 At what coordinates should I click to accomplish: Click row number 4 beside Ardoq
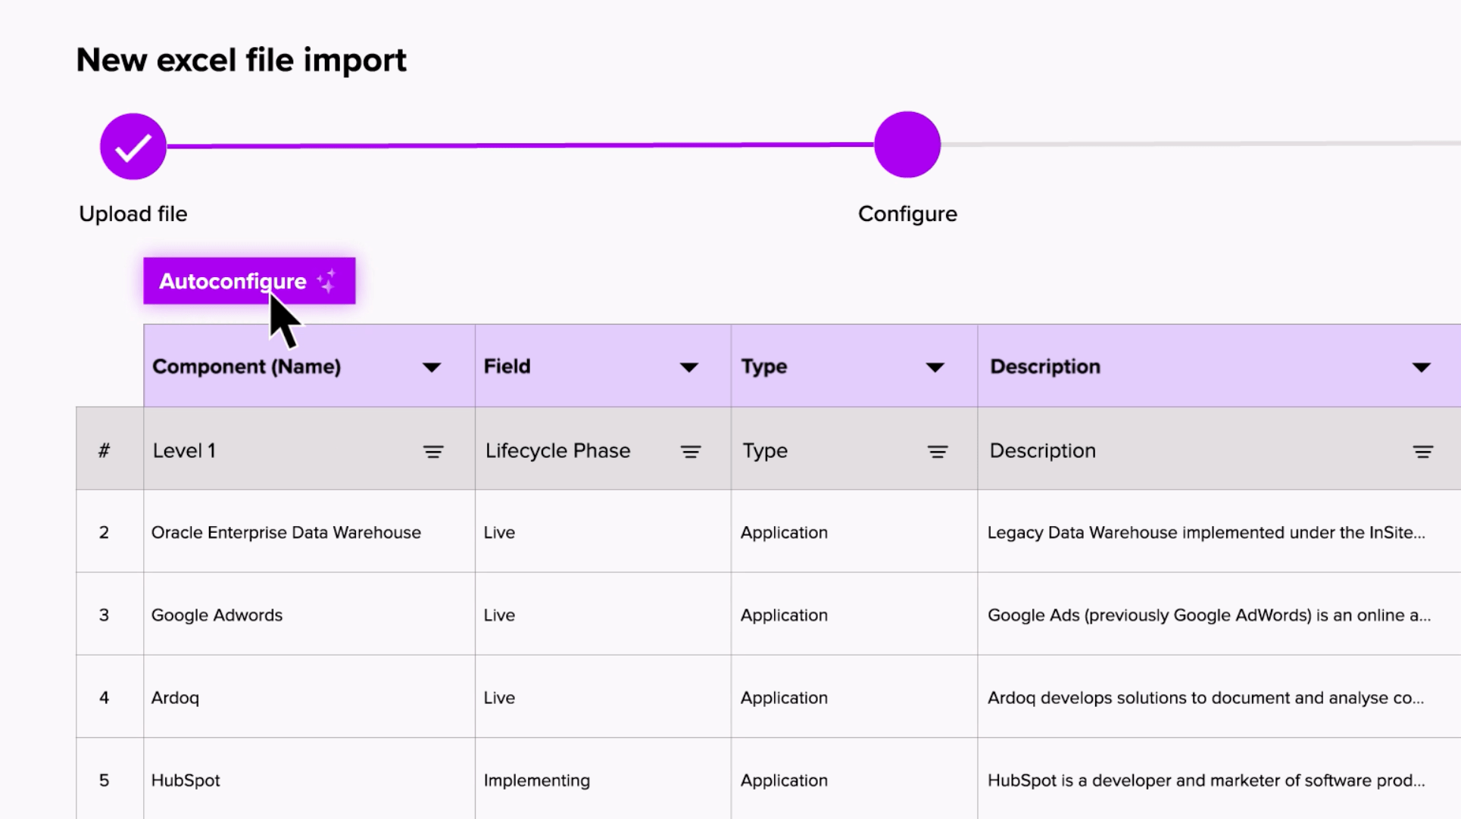[x=105, y=697]
